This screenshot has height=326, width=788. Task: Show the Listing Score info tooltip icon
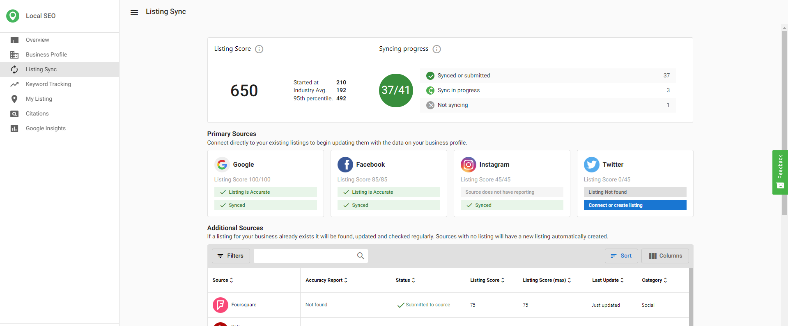(259, 49)
